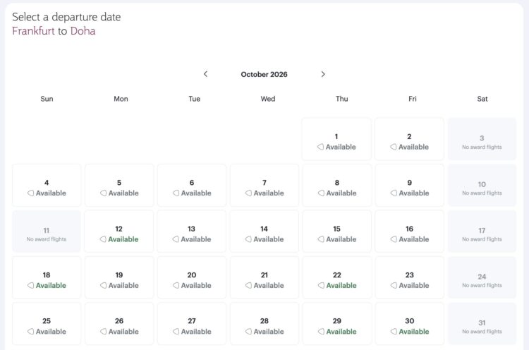Select October 29 green Available date

336,324
